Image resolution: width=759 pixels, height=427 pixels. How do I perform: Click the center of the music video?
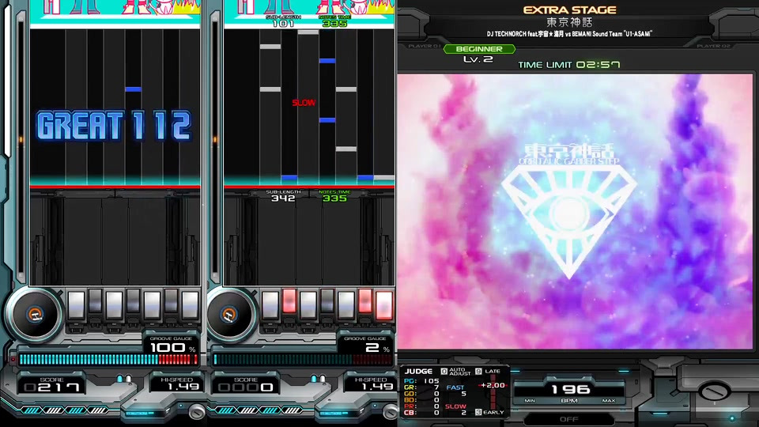[x=575, y=211]
